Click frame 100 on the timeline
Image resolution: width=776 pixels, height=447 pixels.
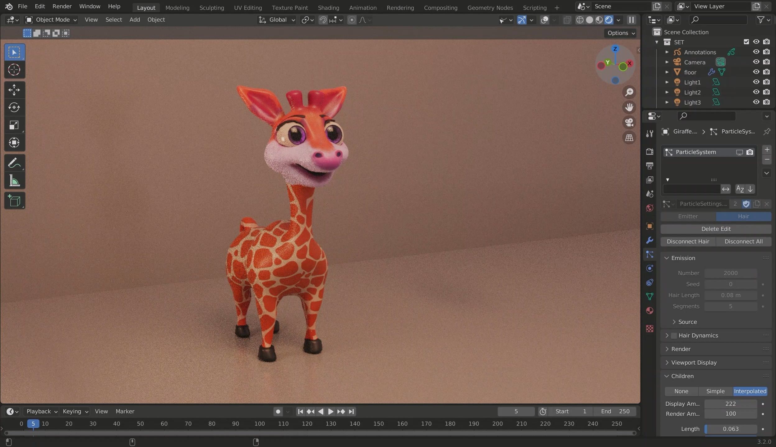[x=260, y=424]
